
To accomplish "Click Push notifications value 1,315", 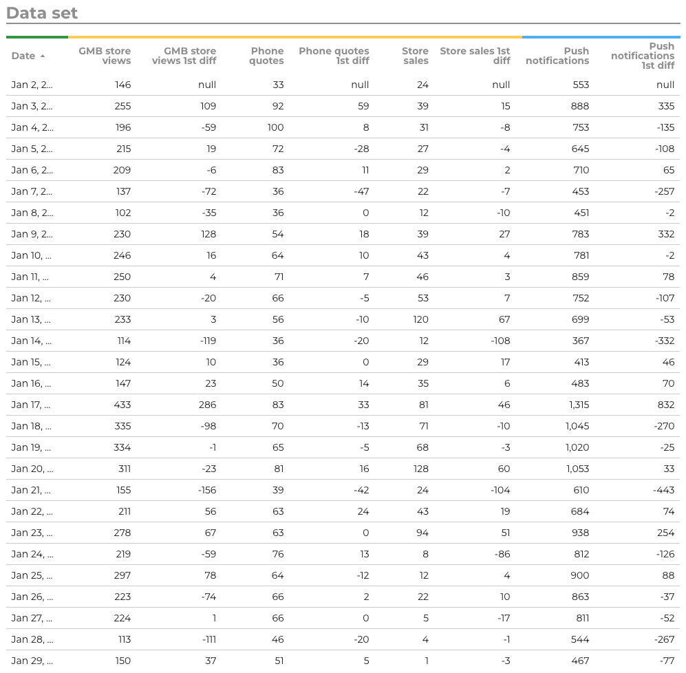I will [x=579, y=405].
